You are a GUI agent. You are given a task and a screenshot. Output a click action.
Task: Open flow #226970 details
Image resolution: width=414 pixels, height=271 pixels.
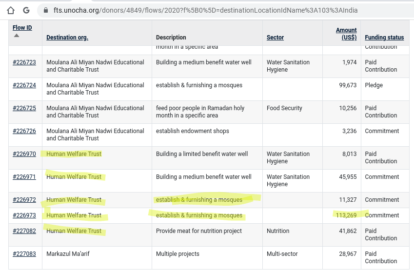point(24,154)
